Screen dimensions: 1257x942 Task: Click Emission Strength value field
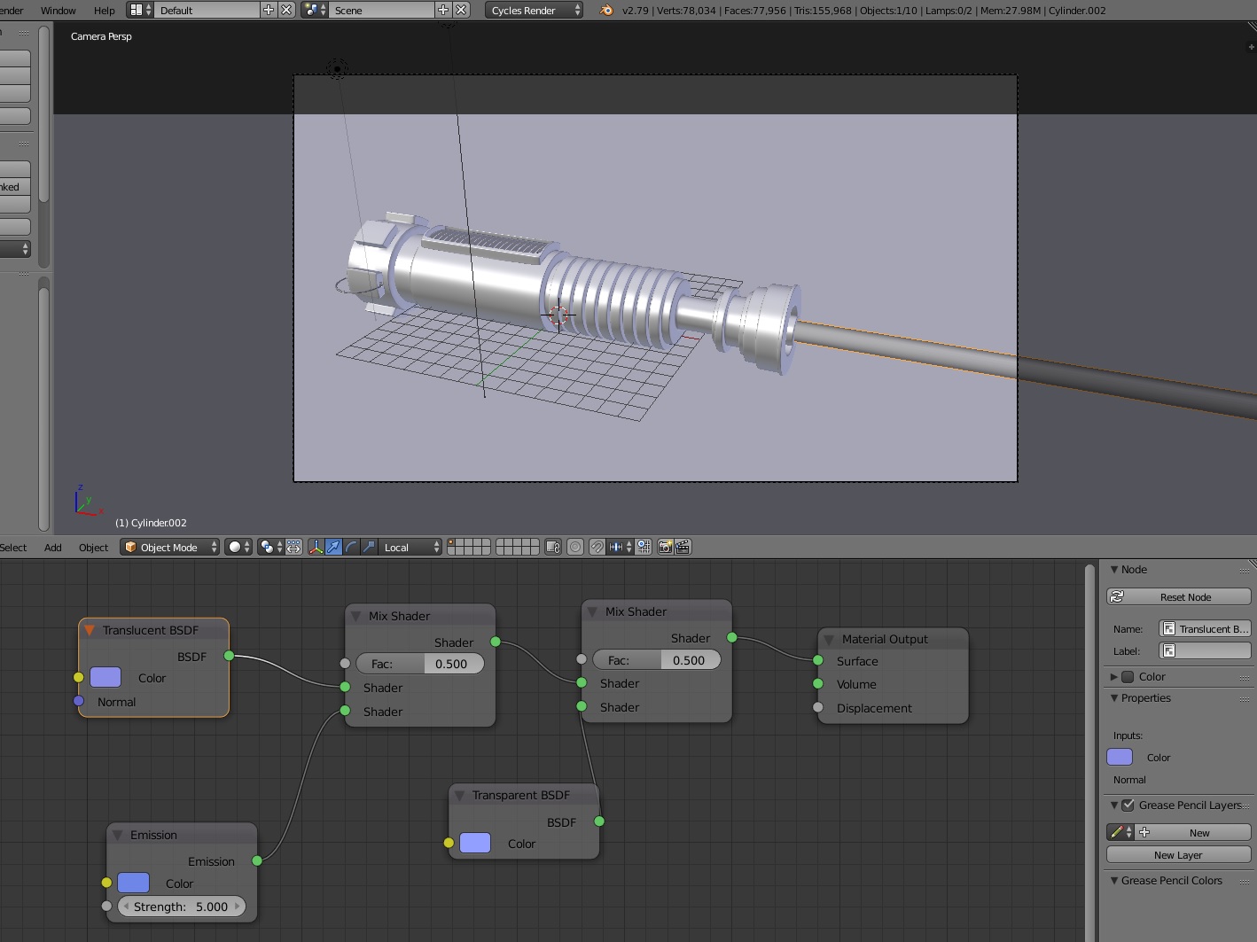(182, 906)
